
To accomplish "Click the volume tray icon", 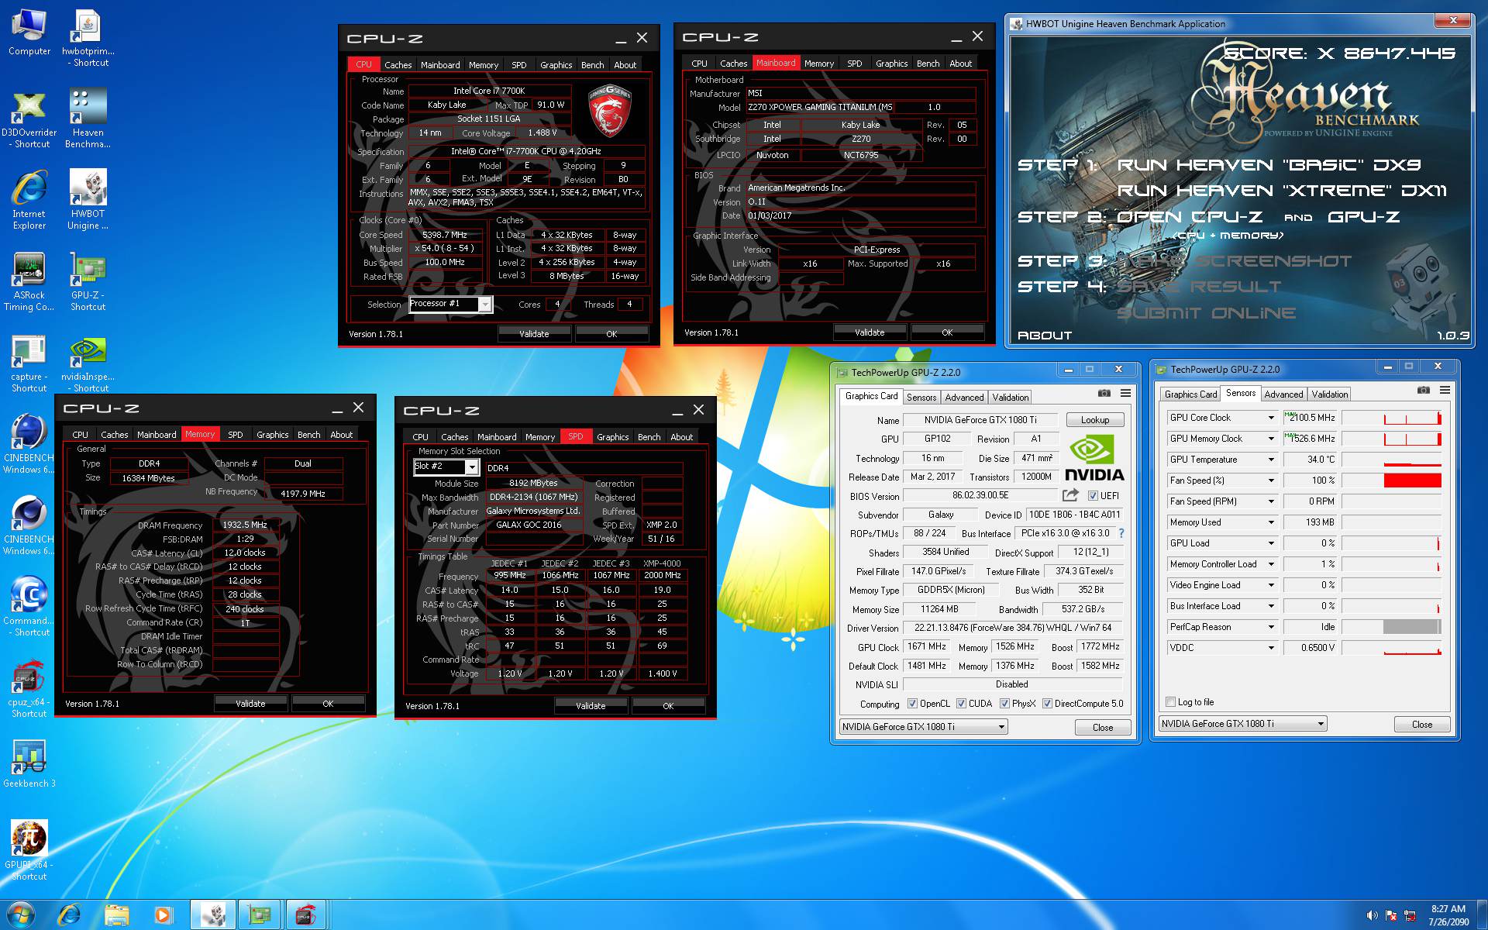I will (x=1373, y=916).
